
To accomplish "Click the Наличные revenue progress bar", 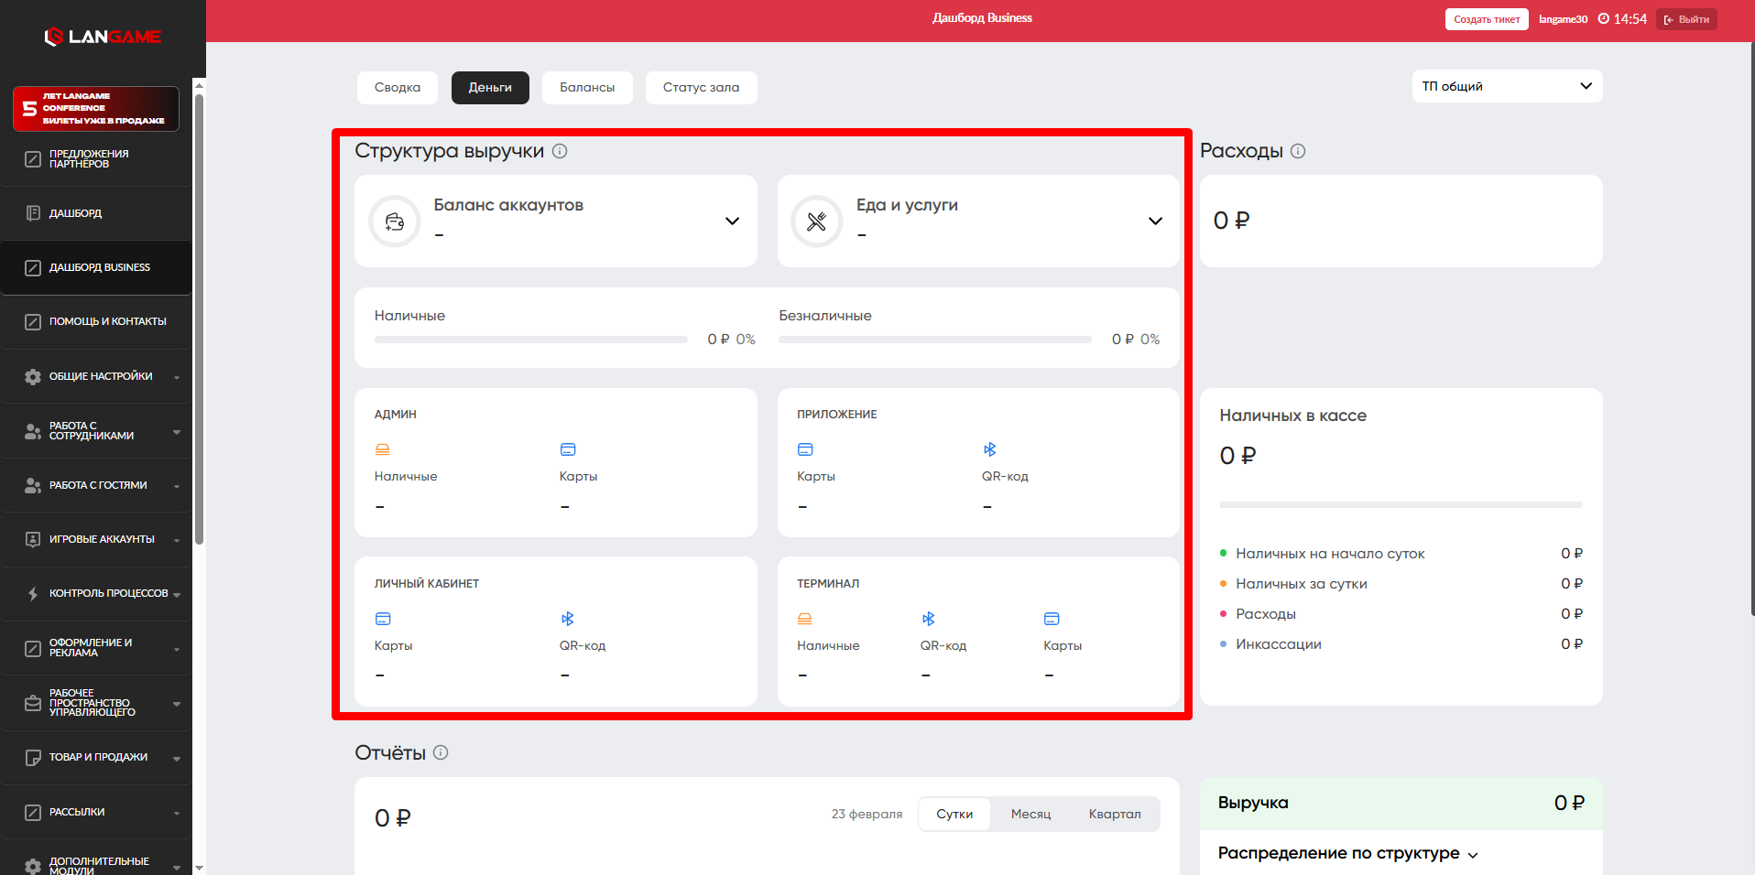I will [x=530, y=340].
